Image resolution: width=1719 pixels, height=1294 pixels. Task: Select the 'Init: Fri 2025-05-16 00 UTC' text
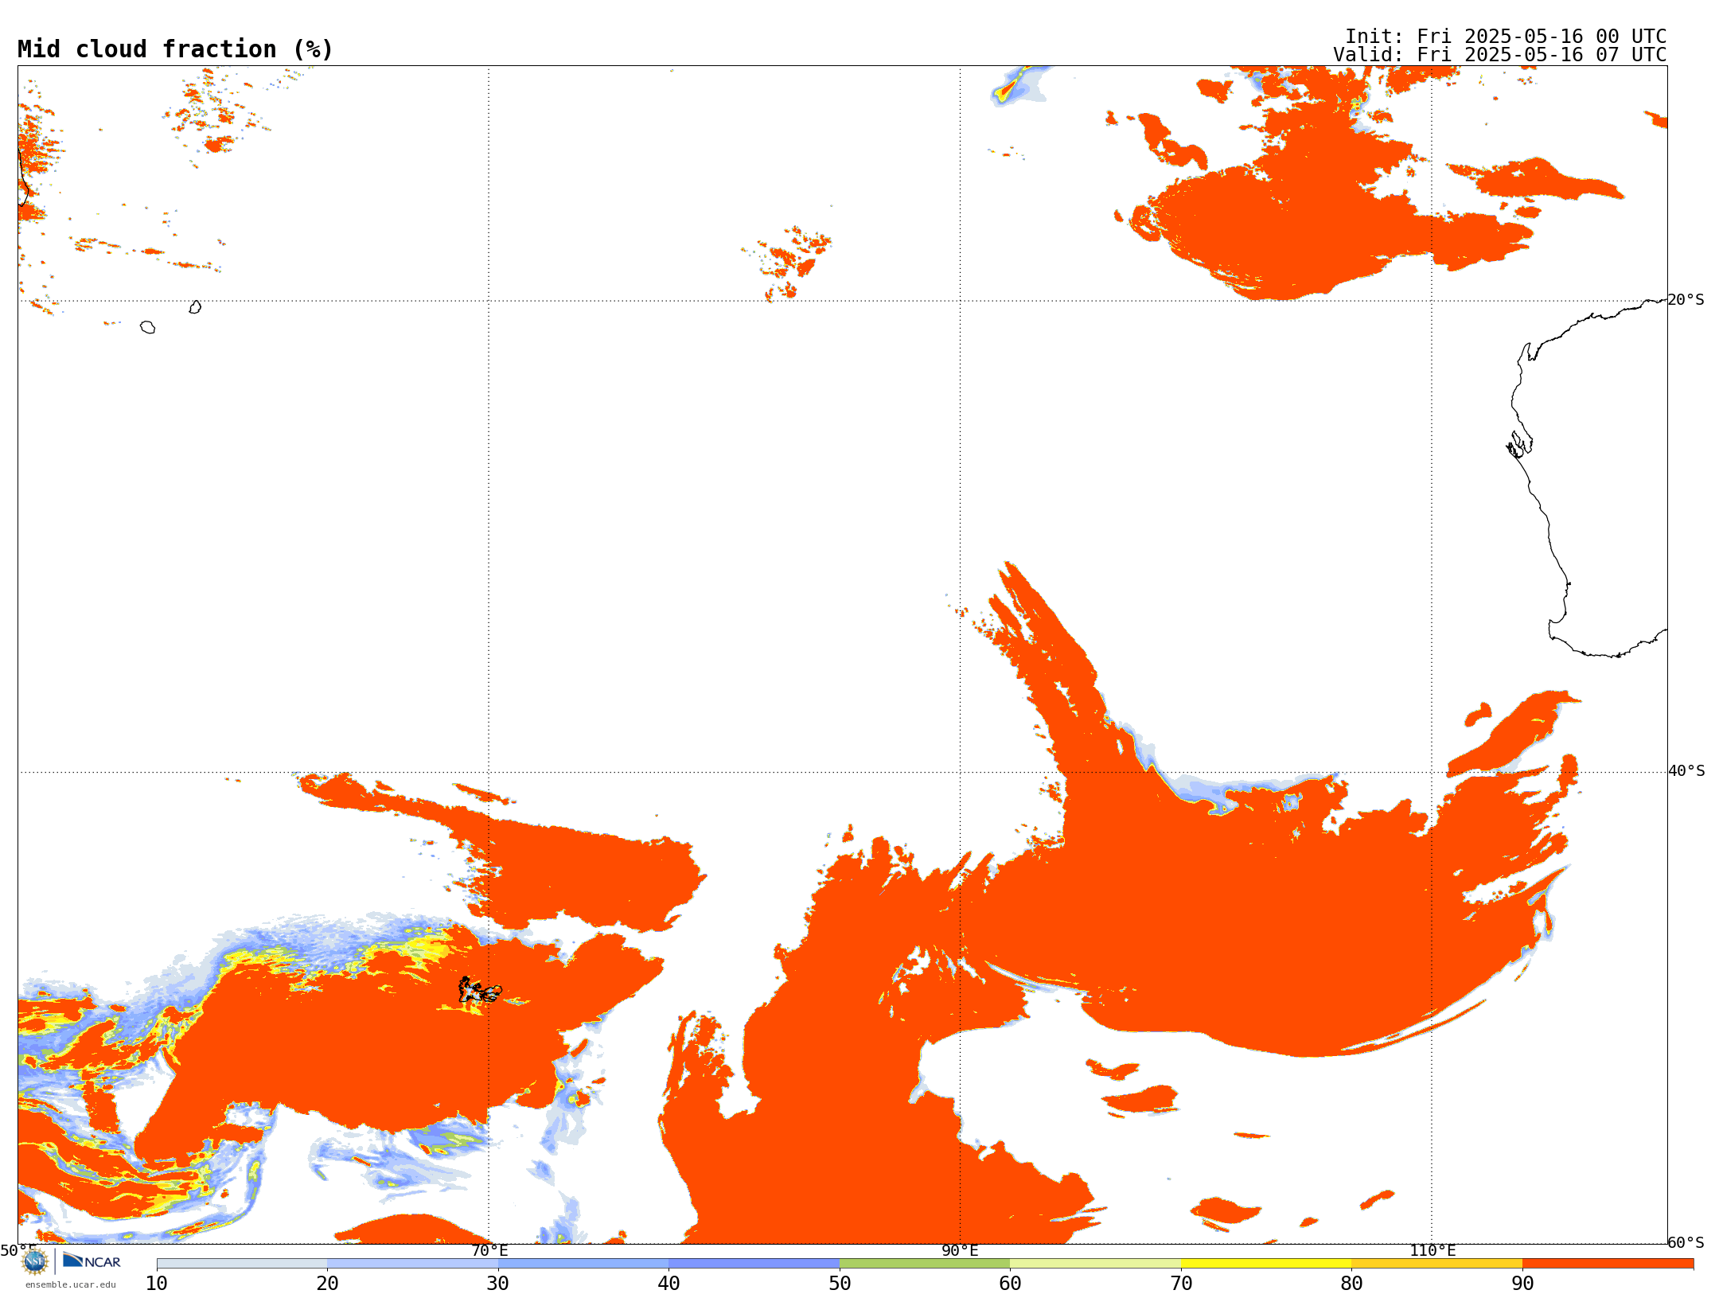(1506, 37)
